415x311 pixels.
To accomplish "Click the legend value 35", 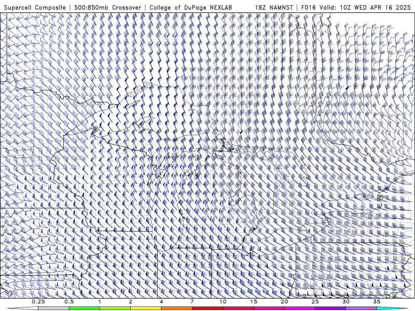I will click(377, 302).
